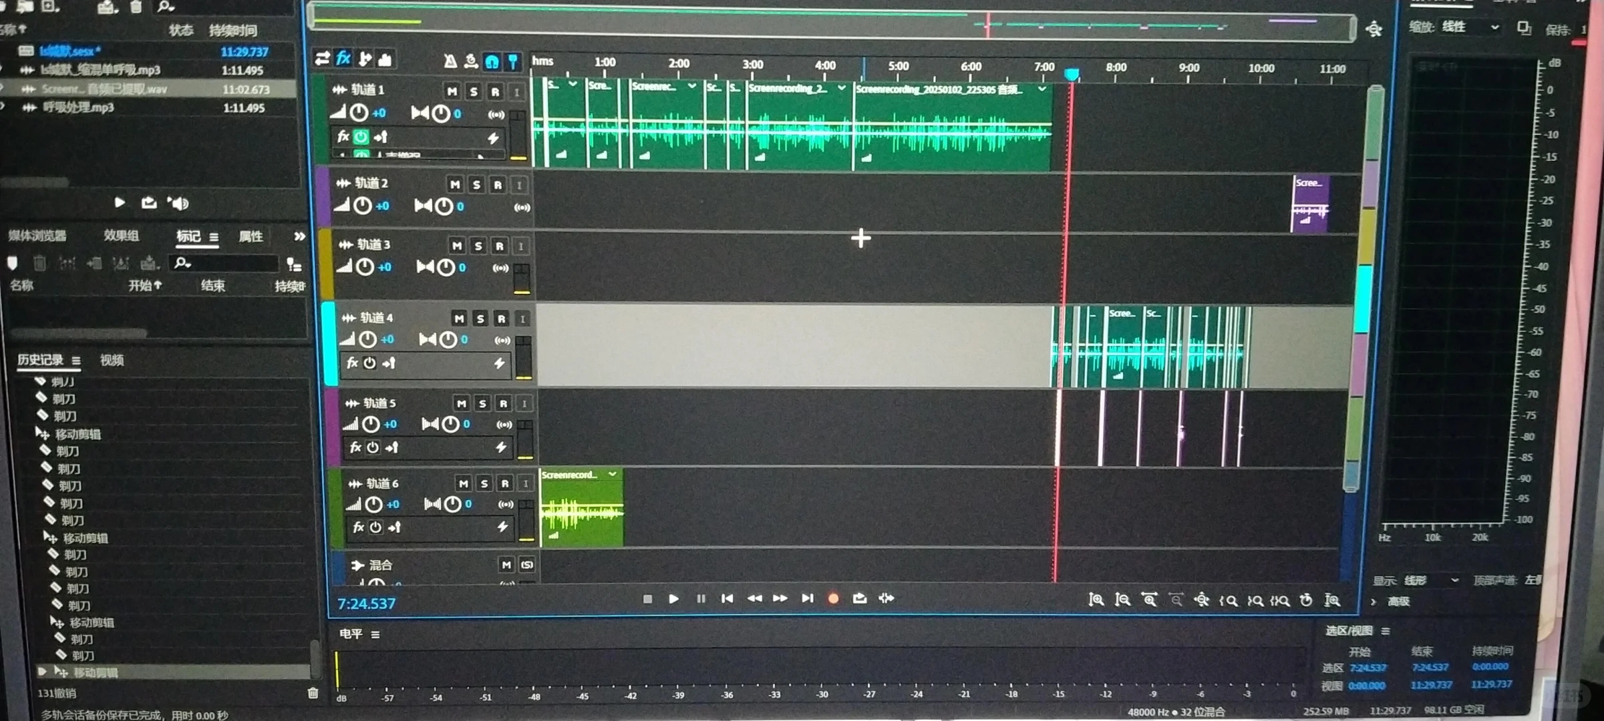Toggle loop playback in the transport bar

click(x=860, y=599)
